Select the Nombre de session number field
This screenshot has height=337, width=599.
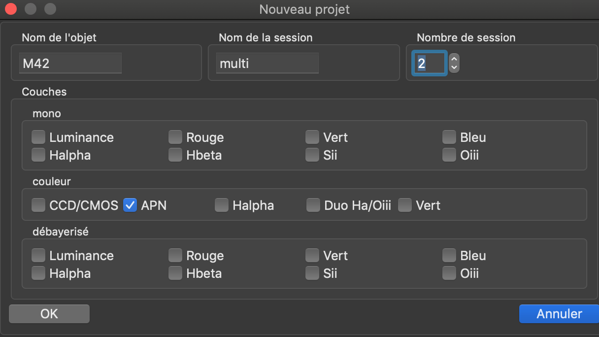click(x=430, y=64)
